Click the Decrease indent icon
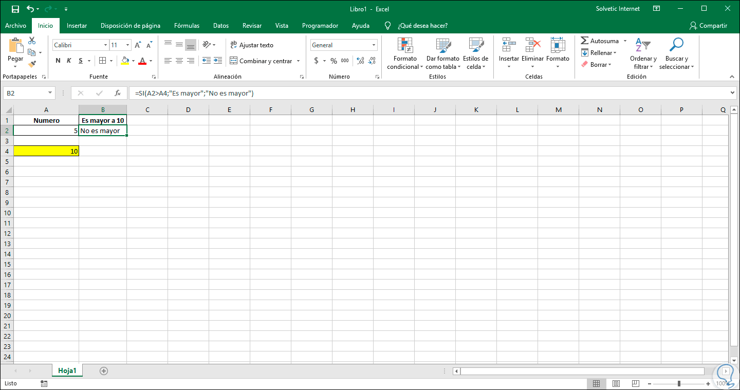The width and height of the screenshot is (740, 390). [x=206, y=61]
